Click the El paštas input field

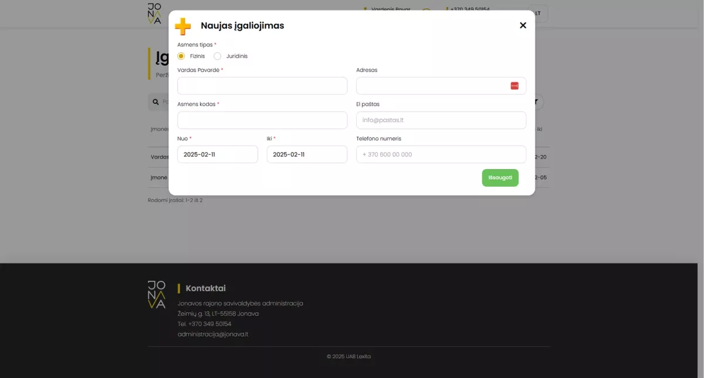click(441, 120)
